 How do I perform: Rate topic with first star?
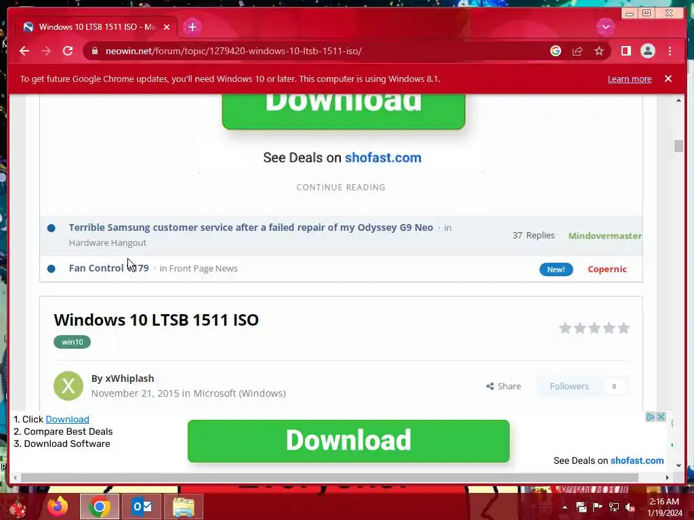[565, 328]
